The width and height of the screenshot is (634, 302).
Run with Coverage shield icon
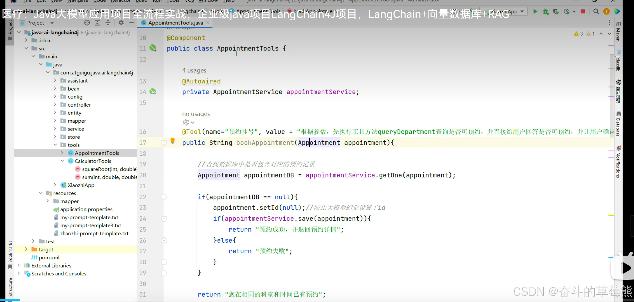pos(556,11)
